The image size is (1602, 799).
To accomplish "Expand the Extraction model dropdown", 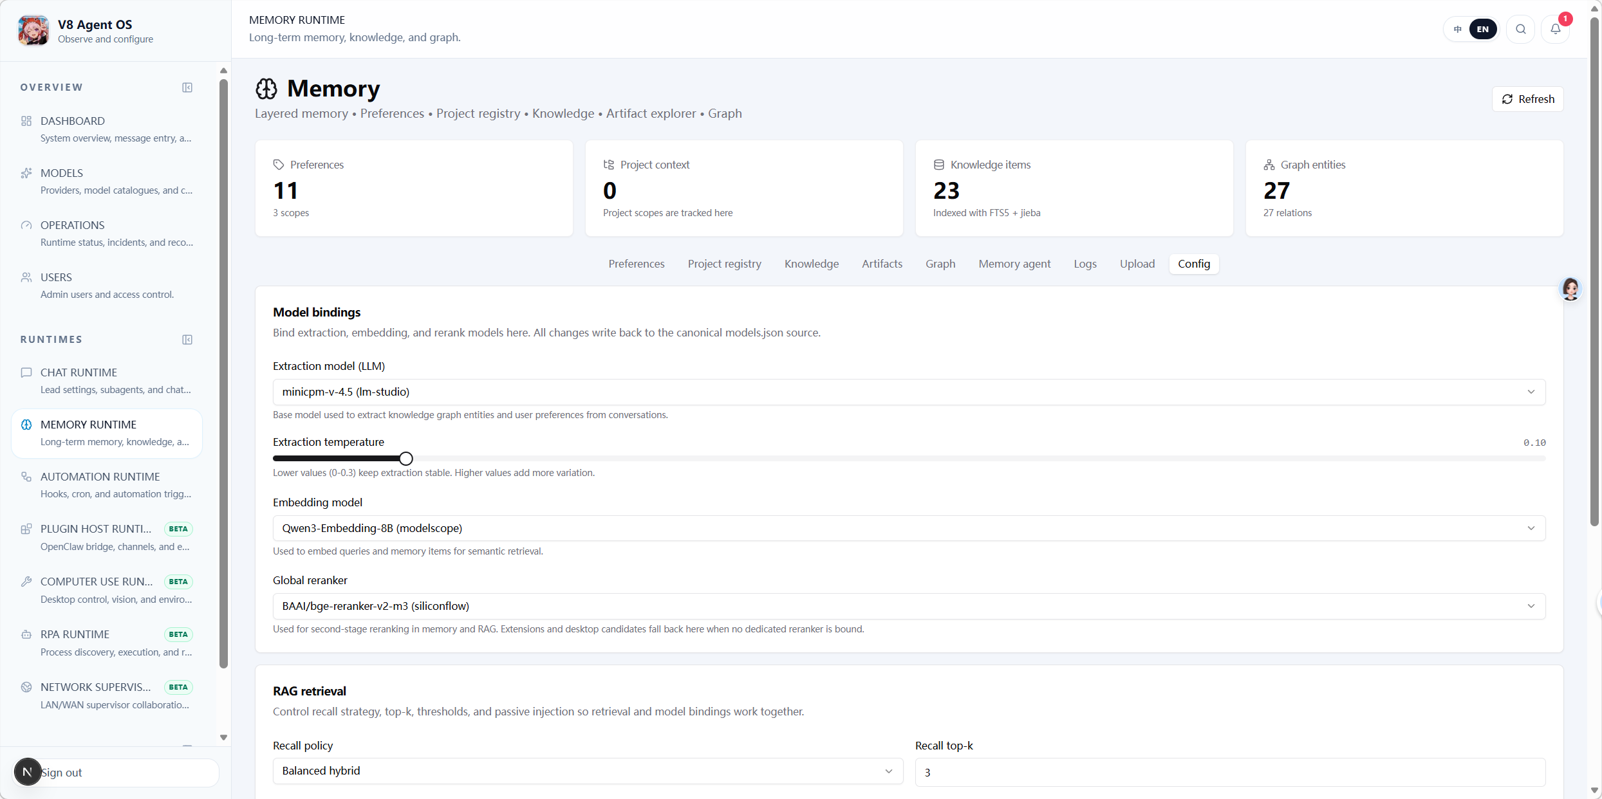I will pos(909,392).
